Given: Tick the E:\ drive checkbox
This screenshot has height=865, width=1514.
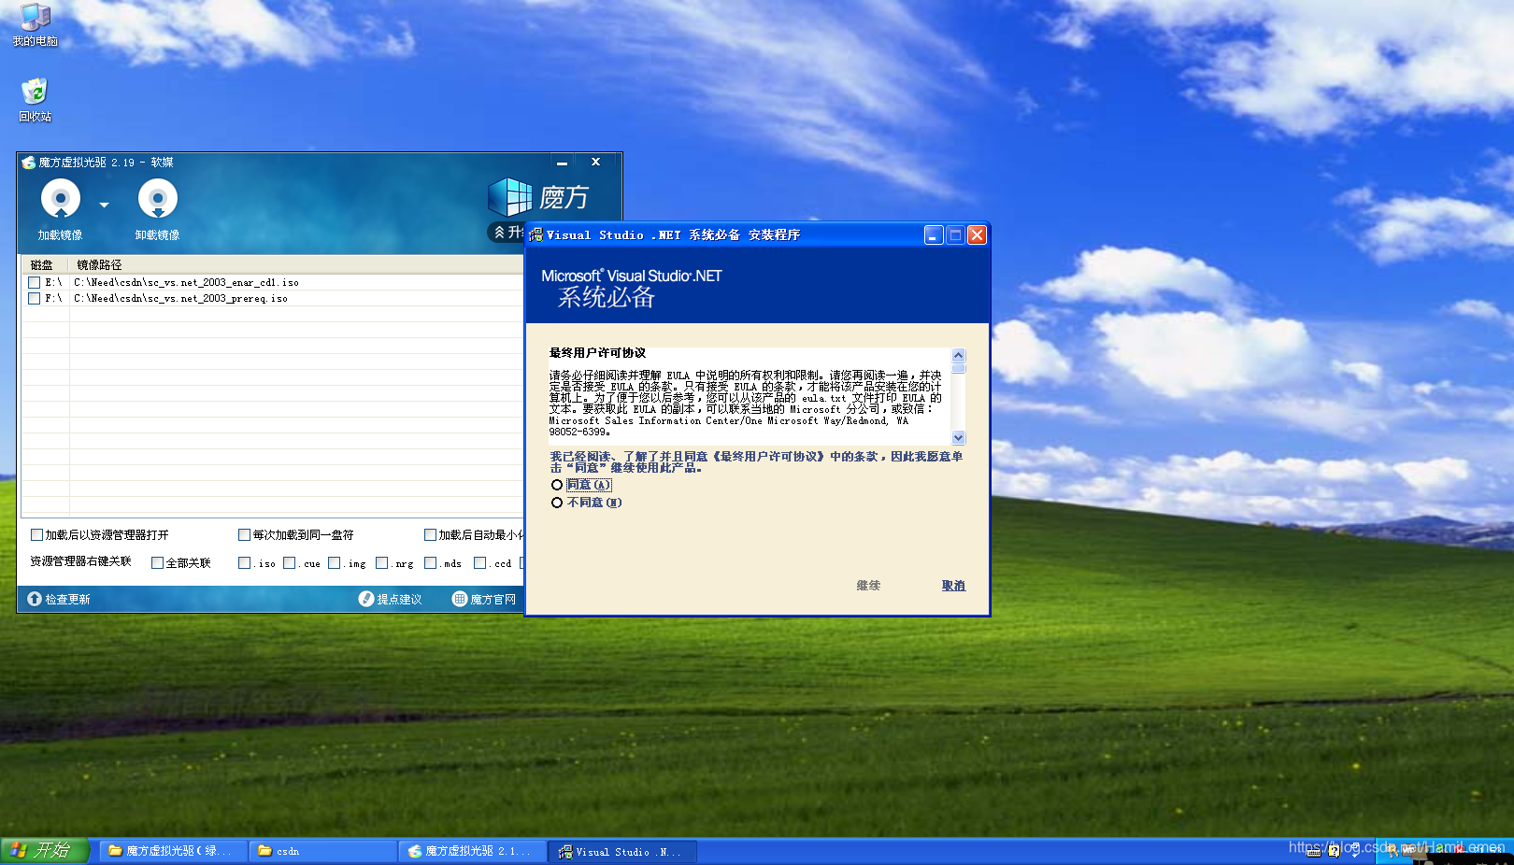Looking at the screenshot, I should tap(35, 282).
